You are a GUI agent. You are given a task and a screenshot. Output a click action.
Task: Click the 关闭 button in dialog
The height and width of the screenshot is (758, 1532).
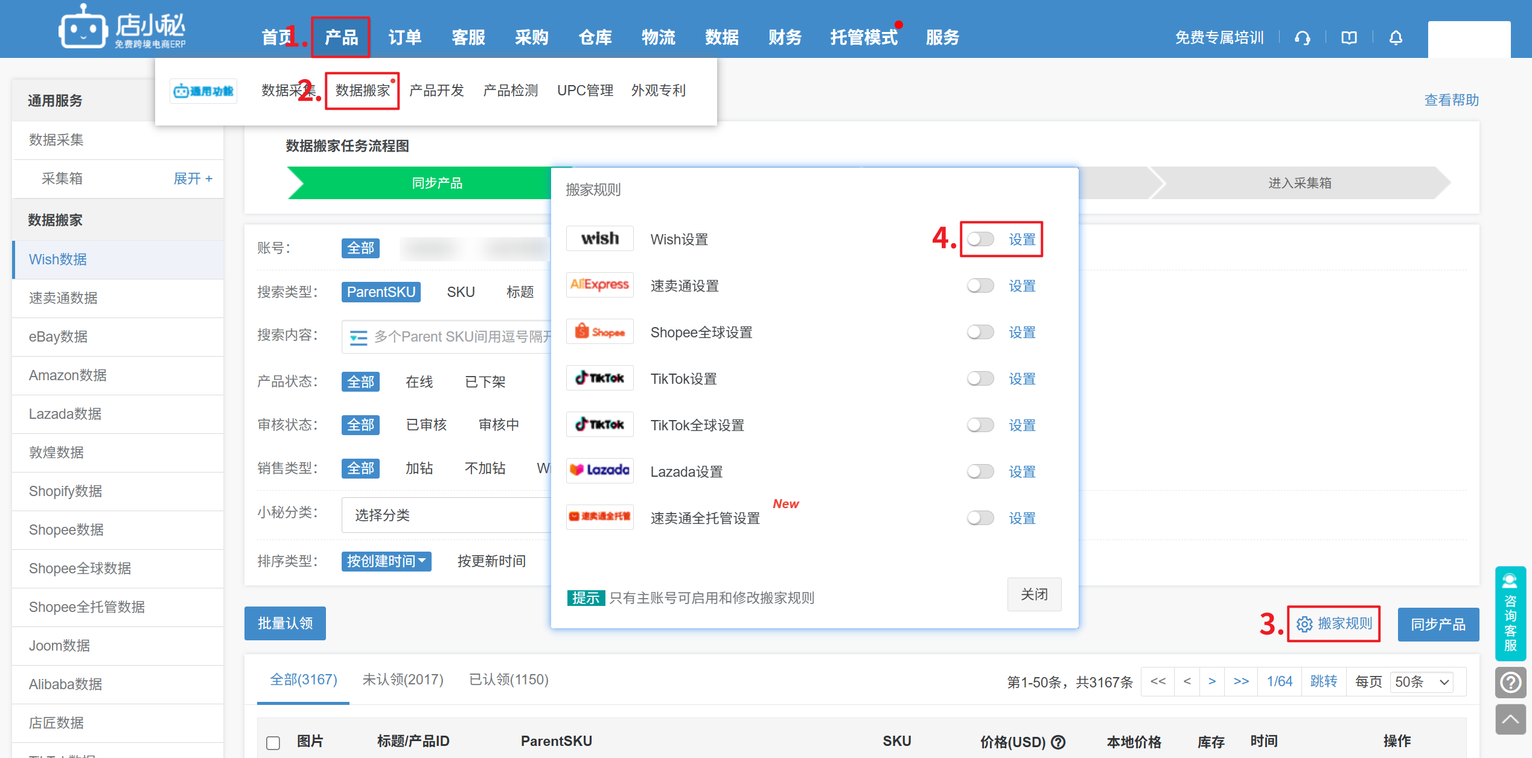[1033, 594]
